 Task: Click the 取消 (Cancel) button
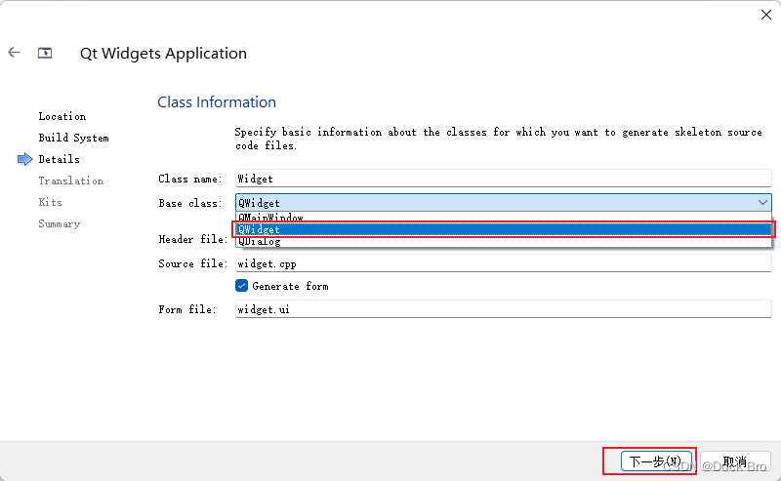click(x=735, y=461)
